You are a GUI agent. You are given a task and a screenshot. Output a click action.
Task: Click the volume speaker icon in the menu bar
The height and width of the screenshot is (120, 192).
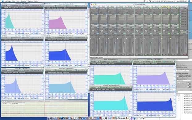[162, 1]
